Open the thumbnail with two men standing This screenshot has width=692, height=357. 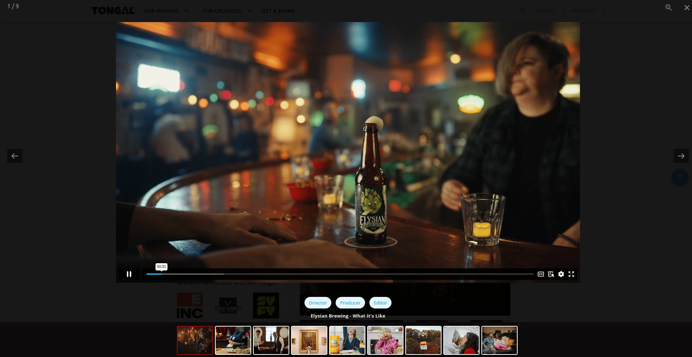click(271, 340)
